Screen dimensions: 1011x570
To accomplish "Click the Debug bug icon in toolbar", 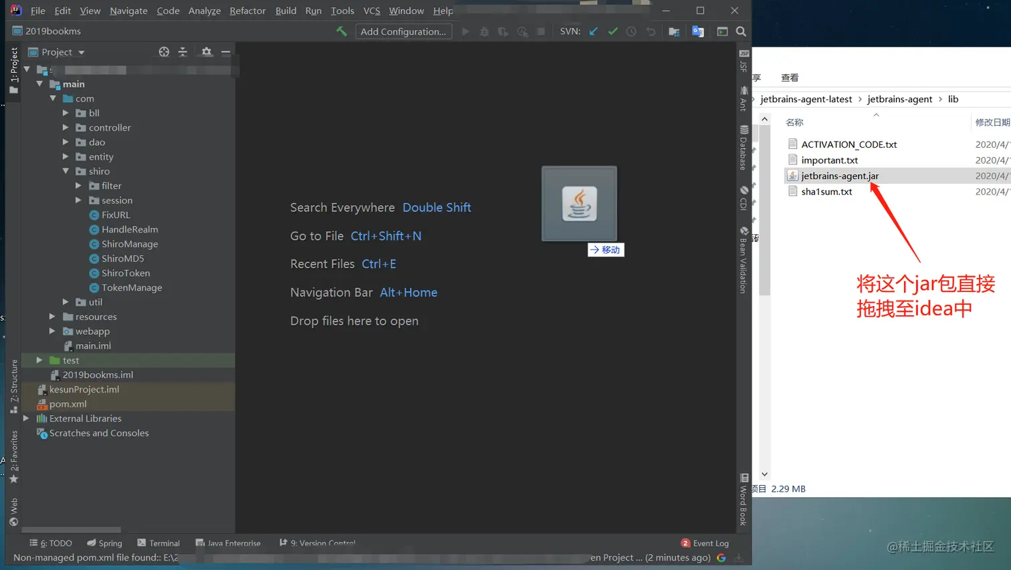I will pyautogui.click(x=484, y=31).
